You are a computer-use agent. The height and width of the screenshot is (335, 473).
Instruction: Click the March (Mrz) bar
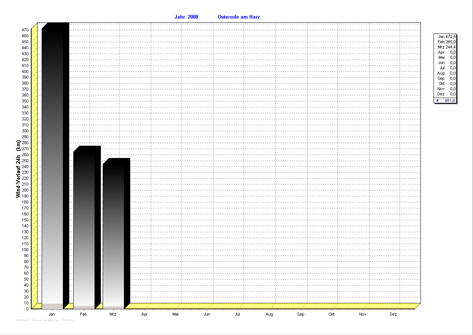[114, 235]
